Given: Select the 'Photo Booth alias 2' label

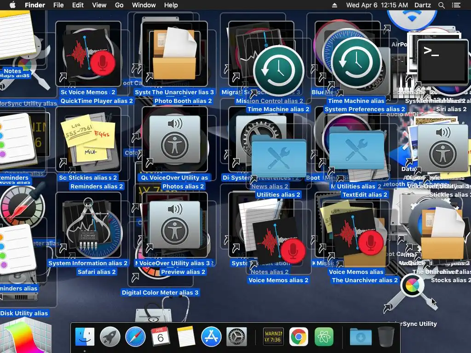Looking at the screenshot, I should coord(183,101).
